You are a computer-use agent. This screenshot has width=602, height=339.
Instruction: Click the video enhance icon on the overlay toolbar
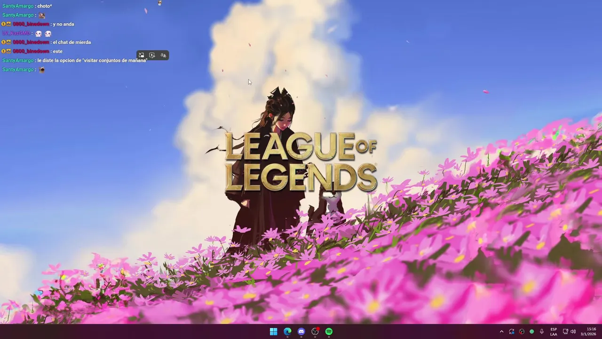tap(152, 55)
